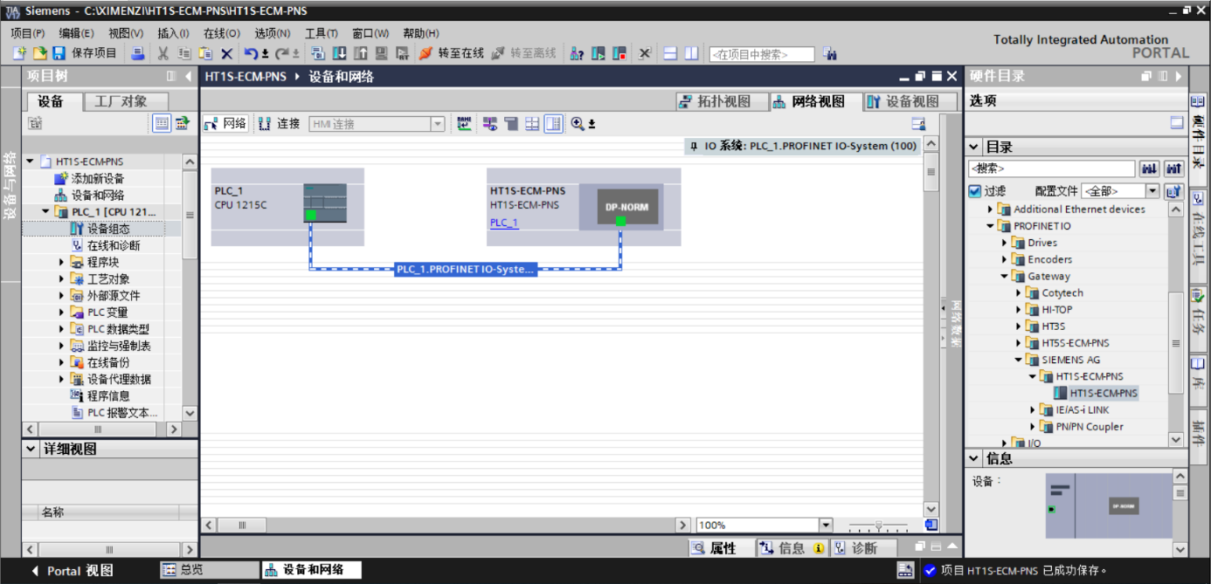Click the 在项目中搜索 search field

(x=762, y=54)
